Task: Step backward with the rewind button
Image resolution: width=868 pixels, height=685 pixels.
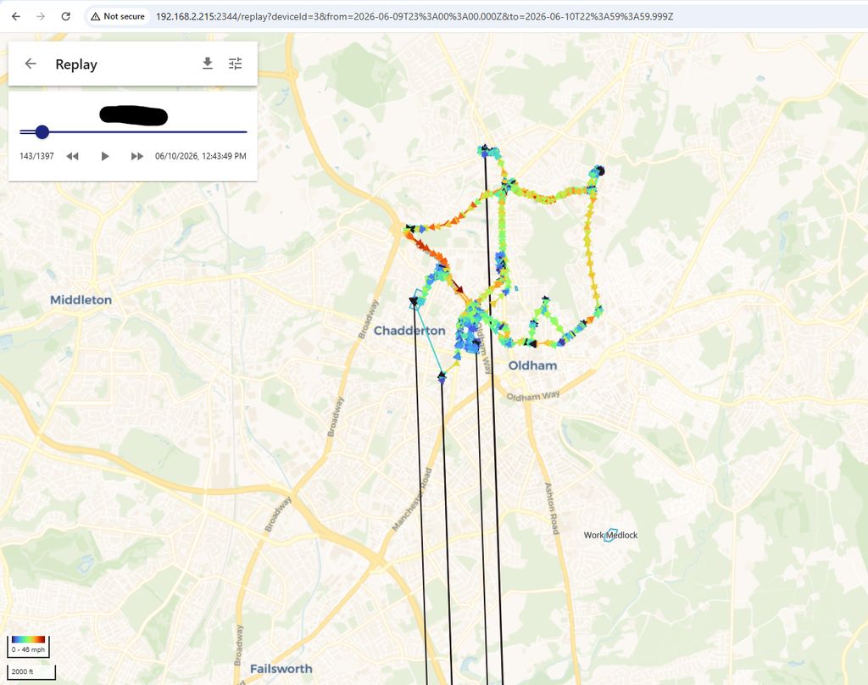Action: (73, 156)
